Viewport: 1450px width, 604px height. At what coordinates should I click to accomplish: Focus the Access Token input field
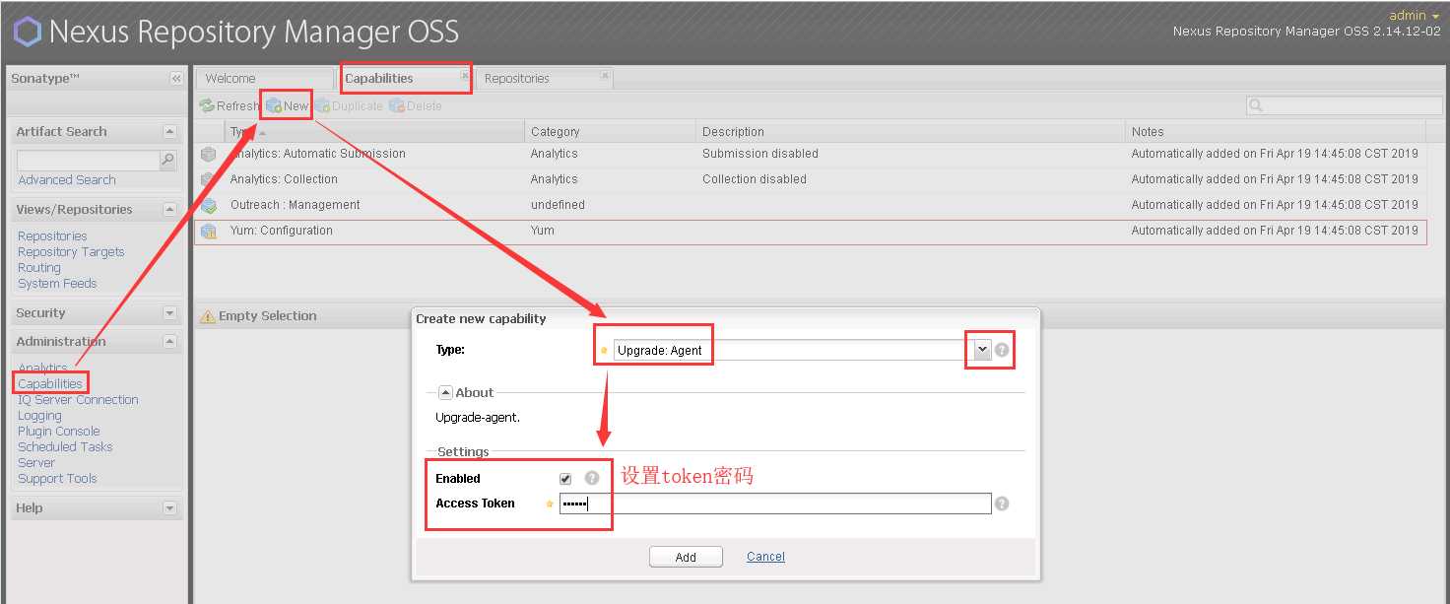click(775, 503)
